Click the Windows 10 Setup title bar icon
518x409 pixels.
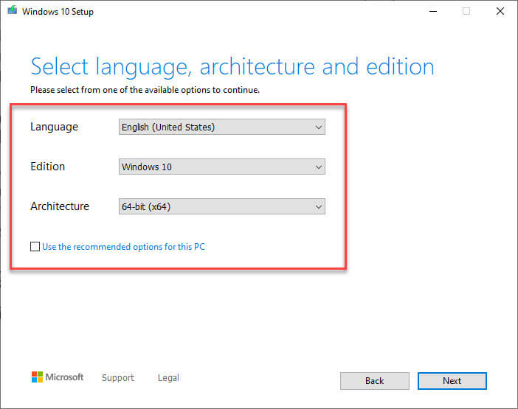coord(13,10)
